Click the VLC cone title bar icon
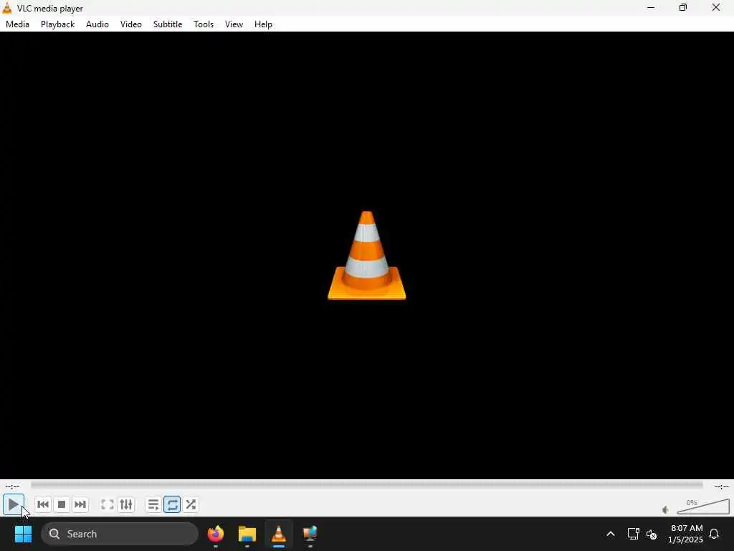This screenshot has width=734, height=551. pos(7,8)
